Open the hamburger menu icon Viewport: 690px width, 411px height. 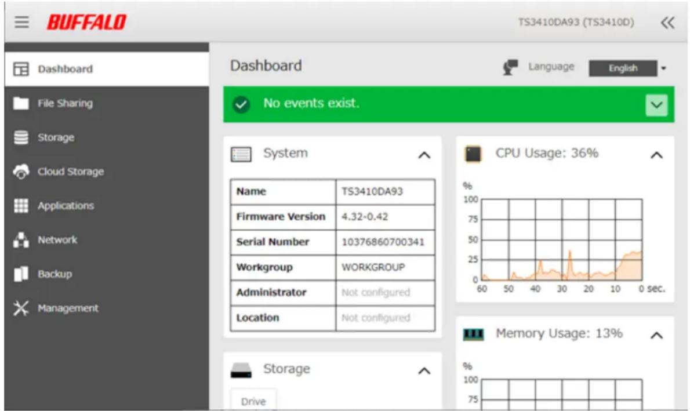click(21, 22)
